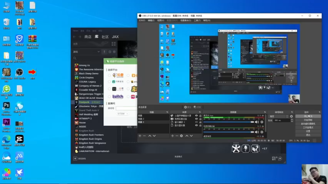This screenshot has height=184, width=328.
Task: Open the 工具(T) menu in OBS
Action: point(197,20)
